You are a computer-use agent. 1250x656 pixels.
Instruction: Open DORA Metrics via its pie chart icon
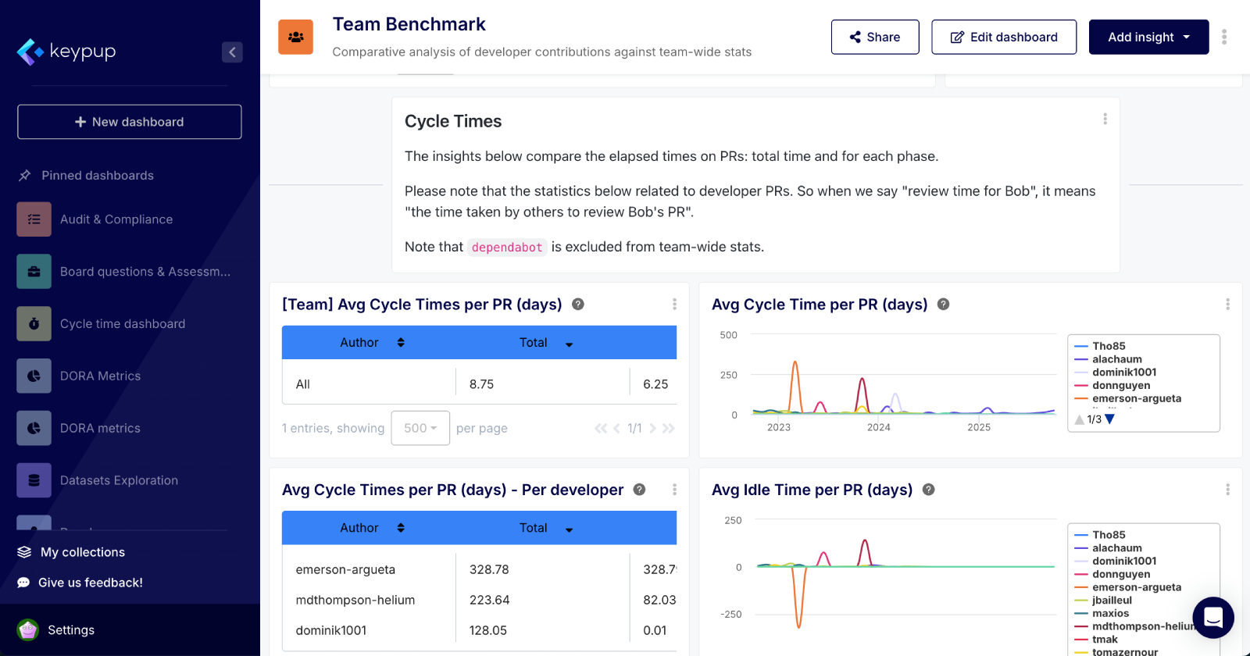(x=34, y=376)
